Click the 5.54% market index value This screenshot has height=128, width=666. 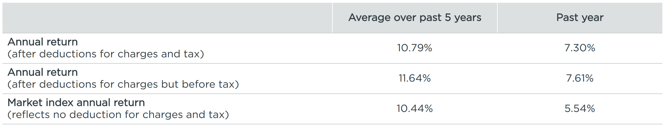click(x=580, y=109)
